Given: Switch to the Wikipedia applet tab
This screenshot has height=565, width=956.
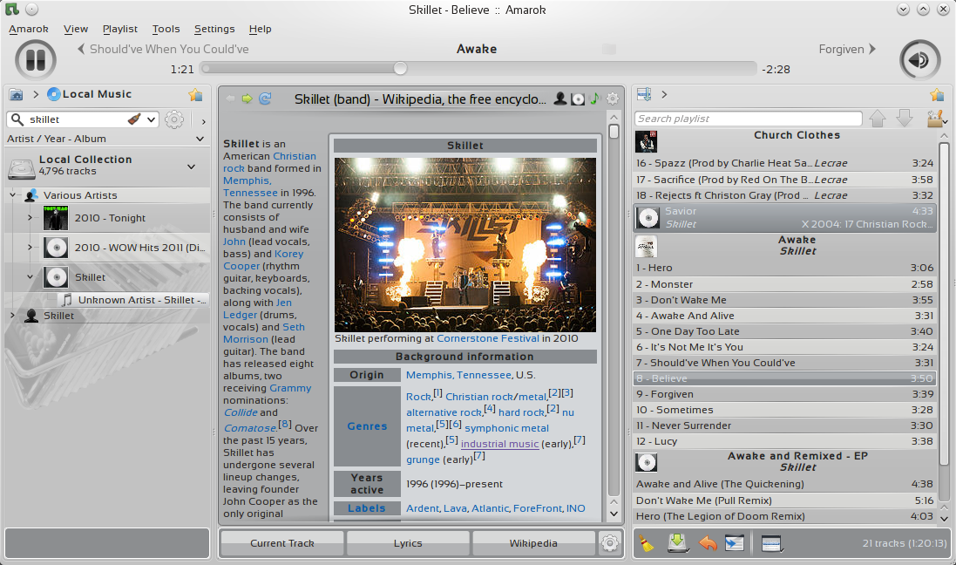Looking at the screenshot, I should point(533,542).
